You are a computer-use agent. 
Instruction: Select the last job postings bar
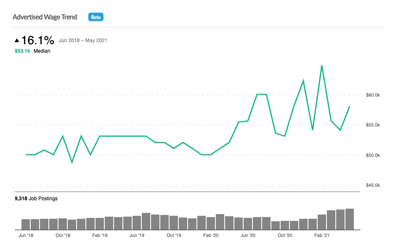(350, 219)
